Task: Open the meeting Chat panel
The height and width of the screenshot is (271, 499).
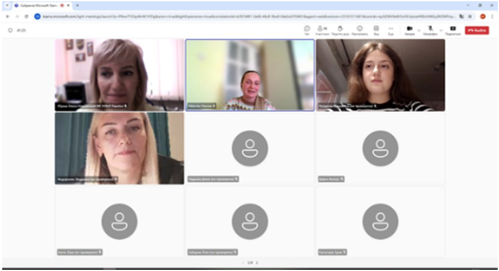Action: pyautogui.click(x=307, y=30)
